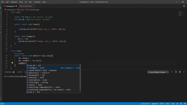Viewport: 187px width, 105px height.
Task: Open the Edit menu
Action: pyautogui.click(x=7, y=2)
